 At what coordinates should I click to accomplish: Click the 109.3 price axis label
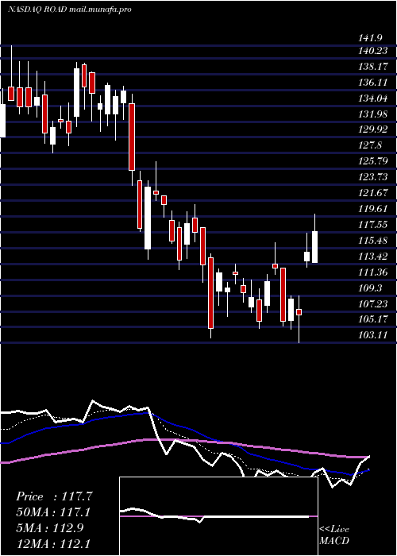pos(371,288)
